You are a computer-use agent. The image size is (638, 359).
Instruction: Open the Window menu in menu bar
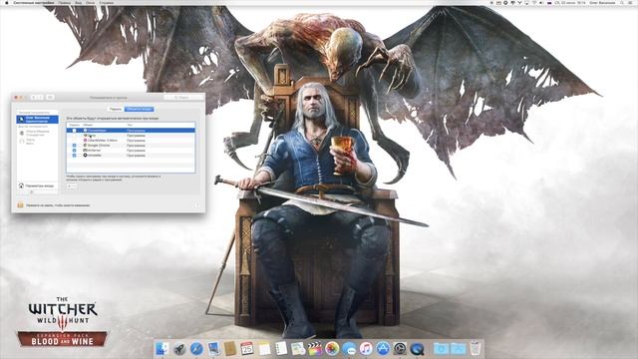91,2
